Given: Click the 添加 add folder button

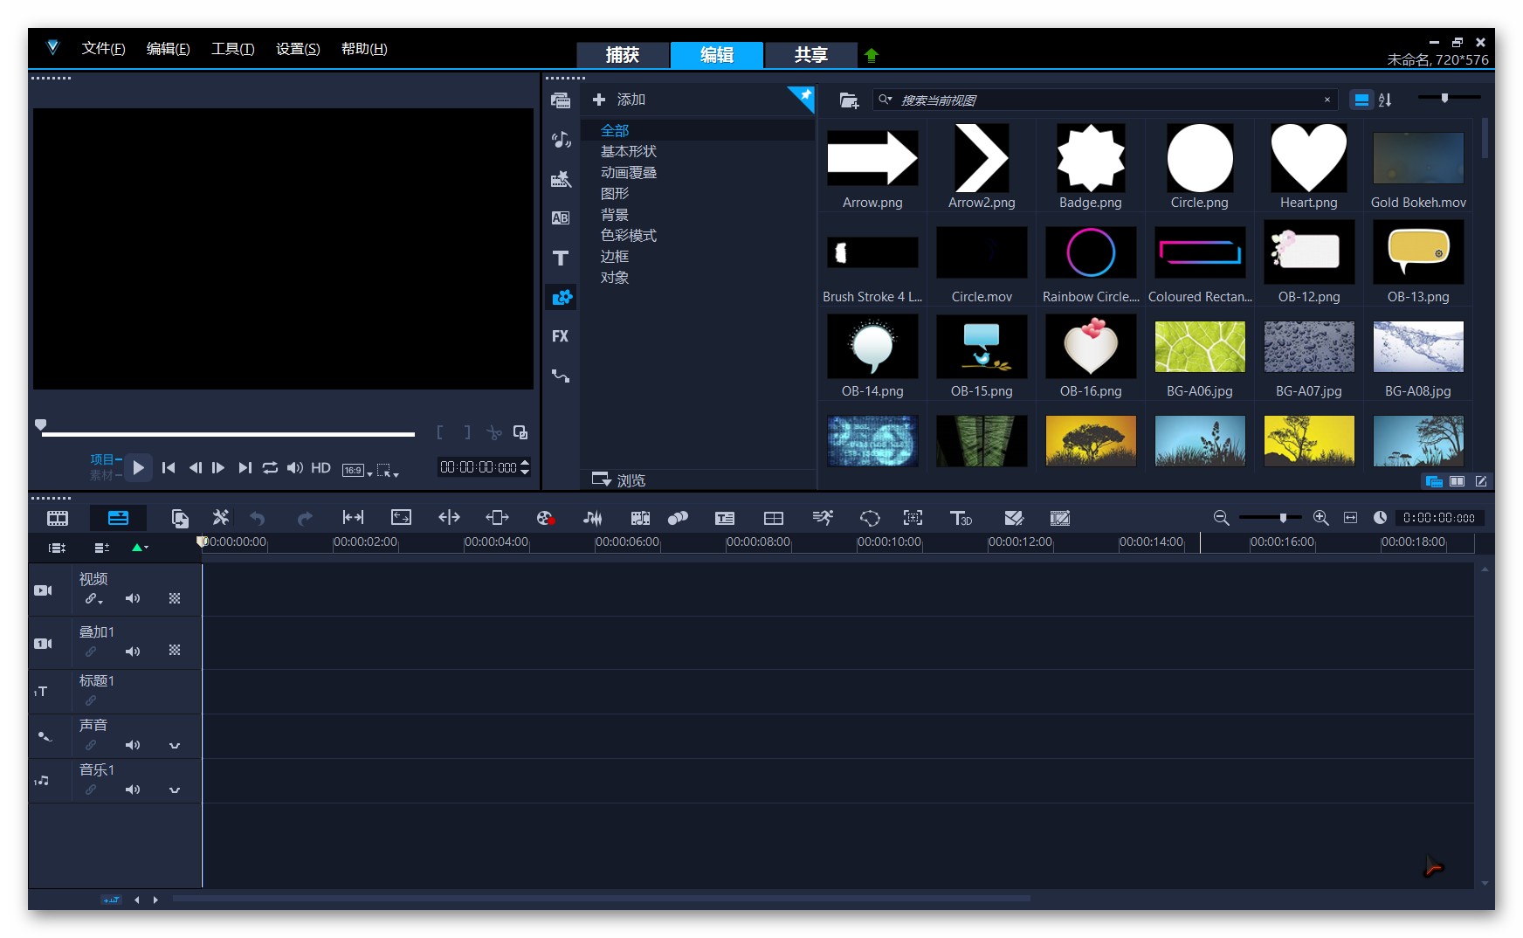Looking at the screenshot, I should tap(619, 100).
